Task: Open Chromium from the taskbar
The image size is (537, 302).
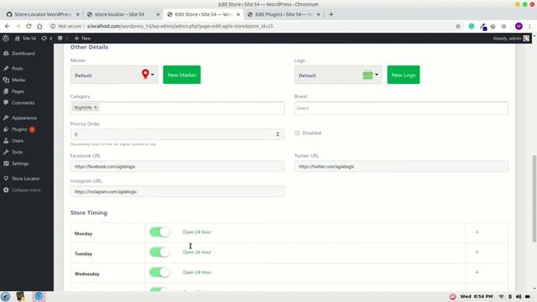Action: coord(39,296)
